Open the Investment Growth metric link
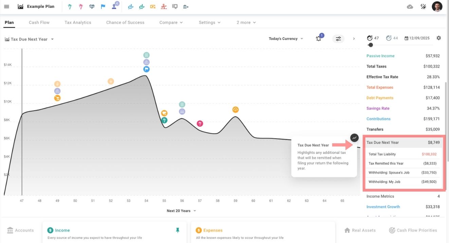Image resolution: width=449 pixels, height=243 pixels. (x=383, y=207)
